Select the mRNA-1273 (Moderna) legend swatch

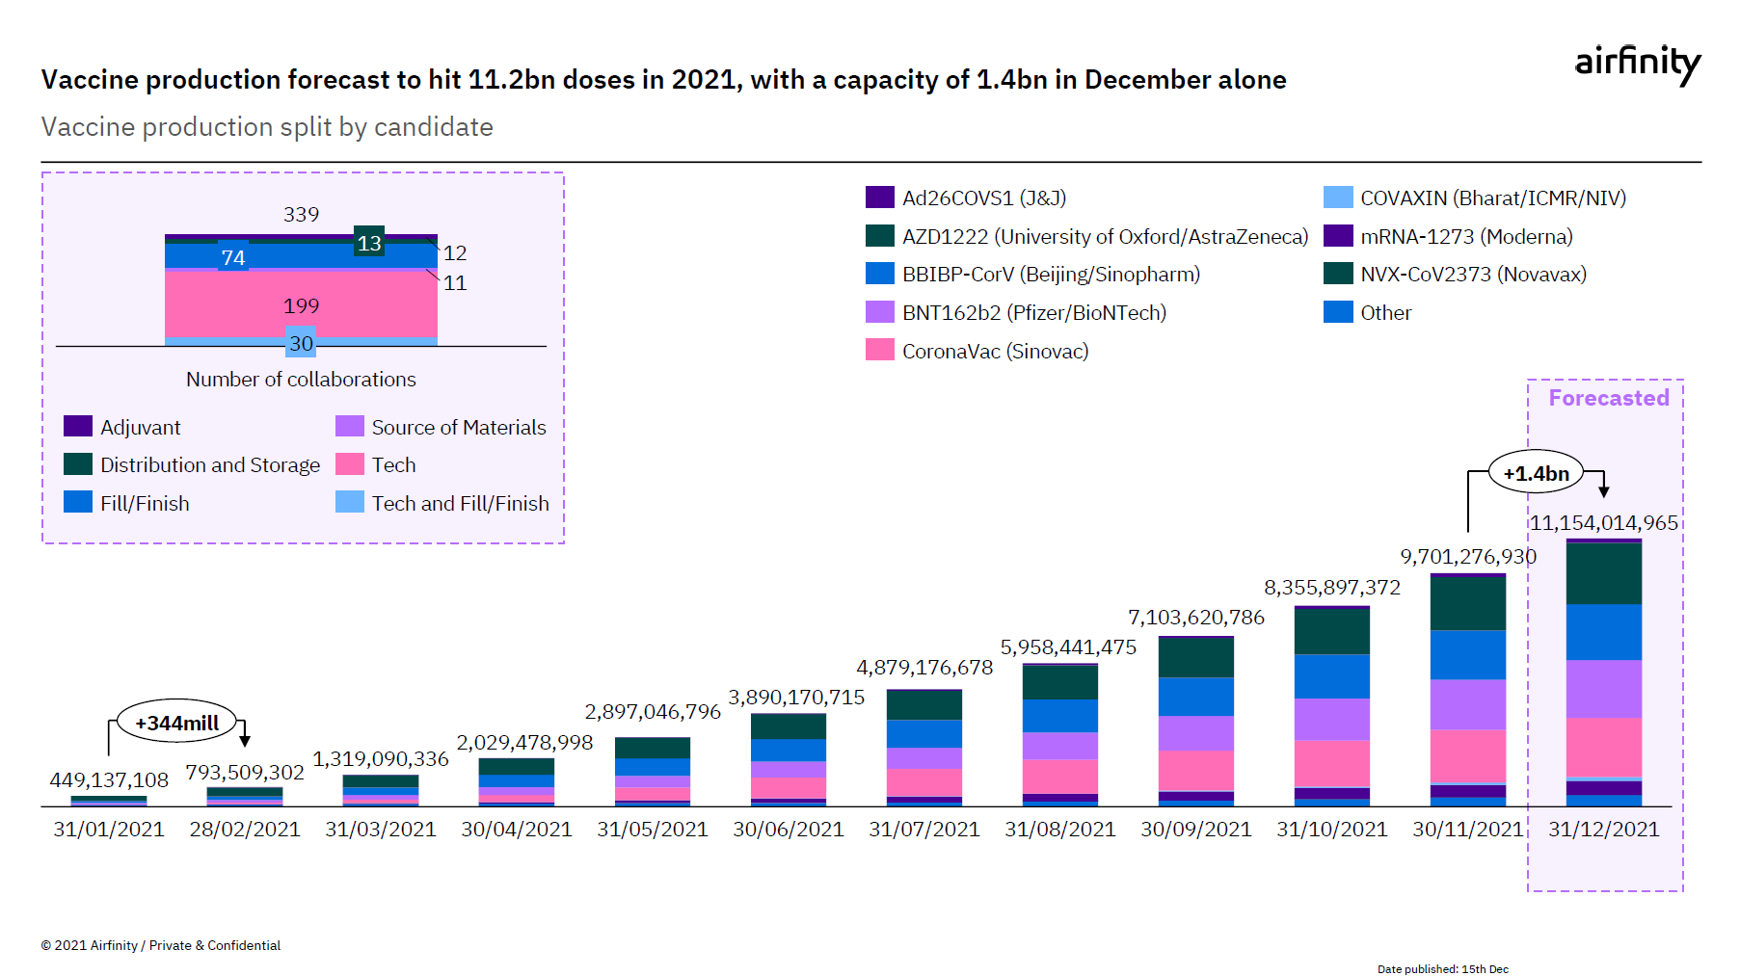click(1338, 236)
